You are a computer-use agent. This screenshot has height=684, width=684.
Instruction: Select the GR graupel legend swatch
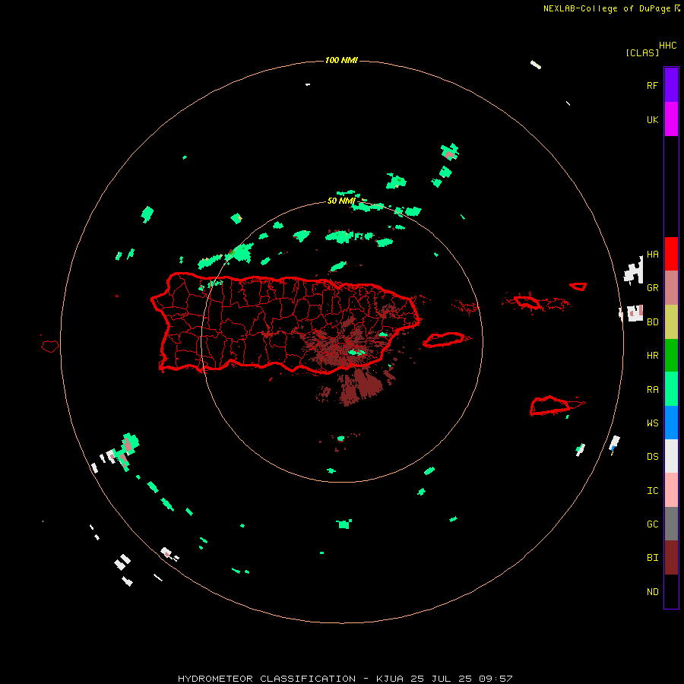pos(671,288)
